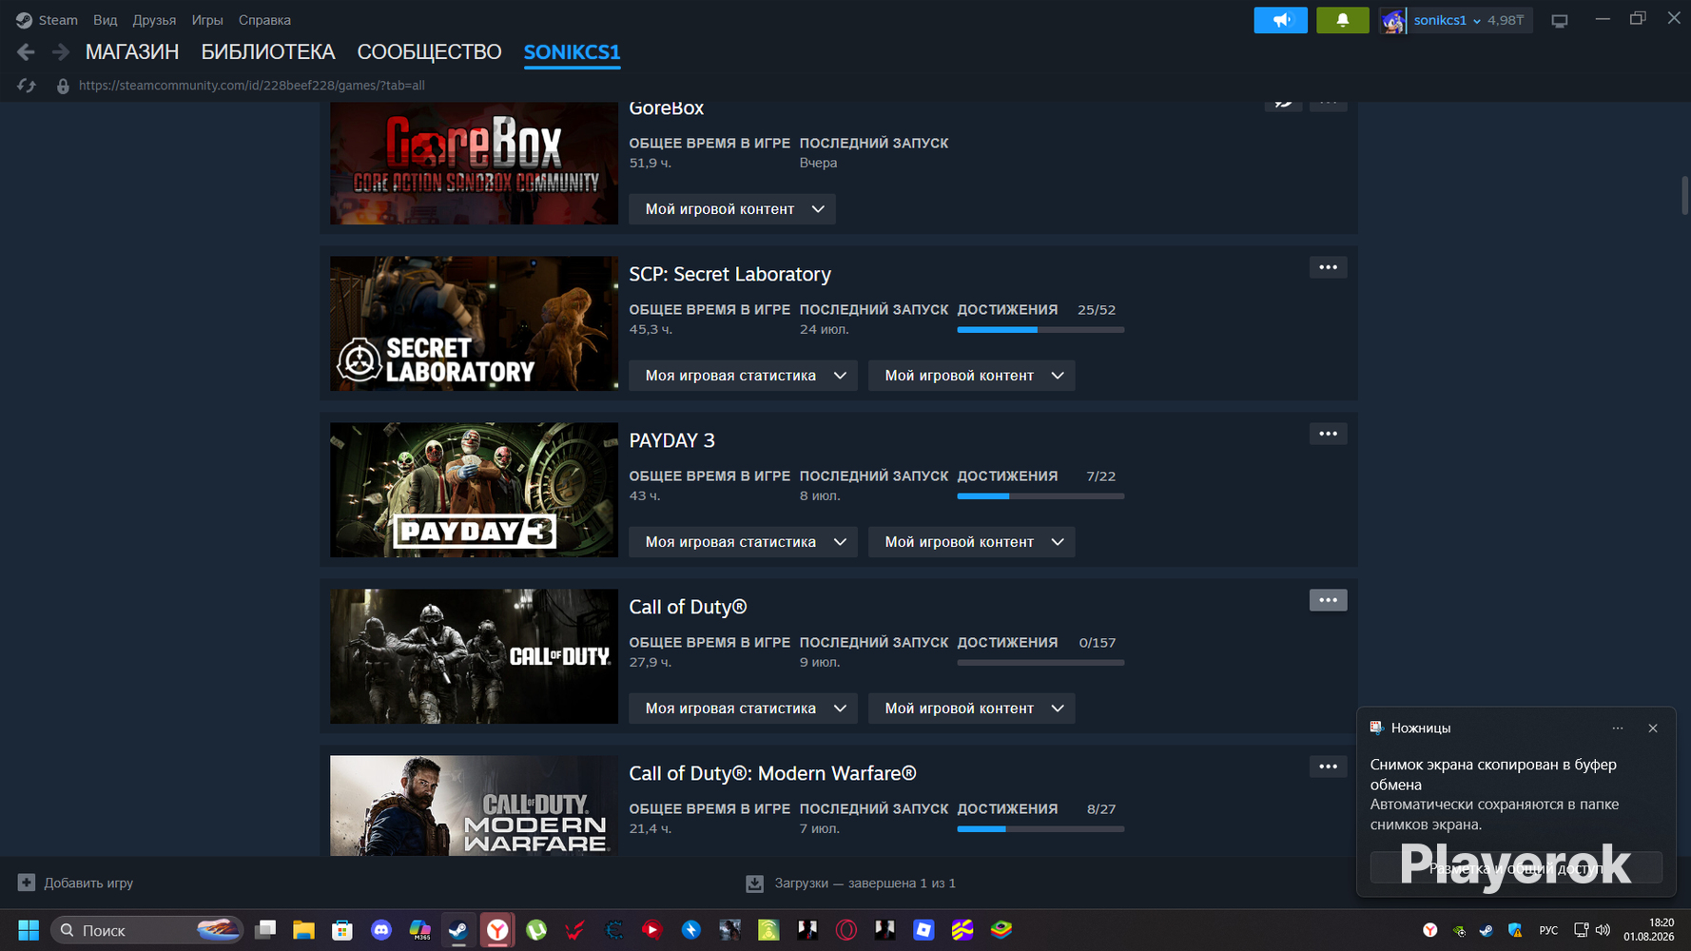The image size is (1691, 951).
Task: Go forward with the navigation forward arrow
Action: tap(60, 52)
